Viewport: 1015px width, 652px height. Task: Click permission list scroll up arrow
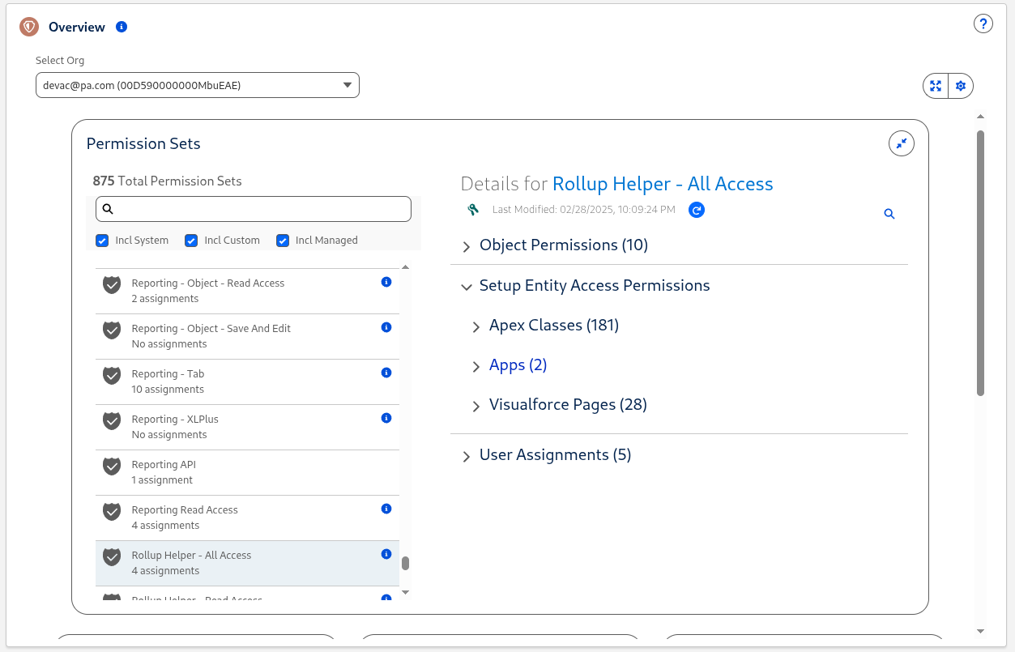[406, 266]
